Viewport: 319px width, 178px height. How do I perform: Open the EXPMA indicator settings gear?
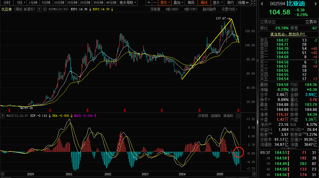point(45,9)
